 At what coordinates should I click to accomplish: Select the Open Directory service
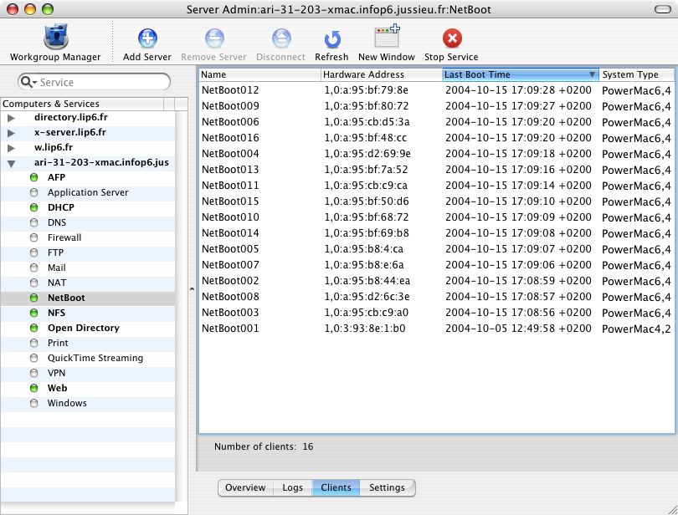(83, 328)
